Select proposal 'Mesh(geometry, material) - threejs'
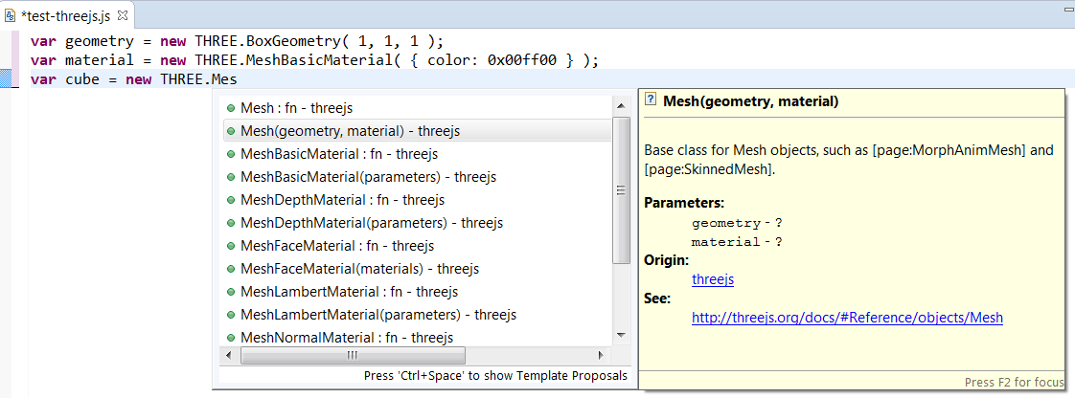Image resolution: width=1075 pixels, height=398 pixels. tap(418, 131)
